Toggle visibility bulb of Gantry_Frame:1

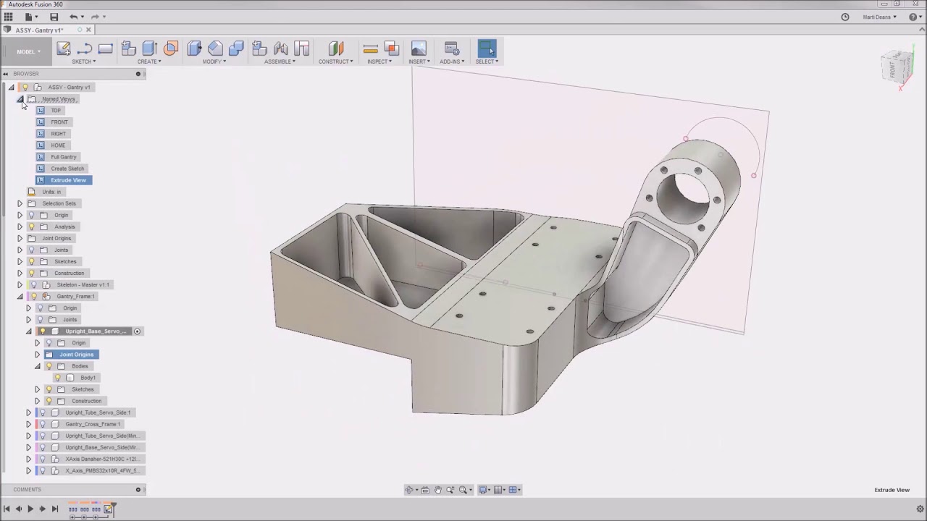point(33,296)
